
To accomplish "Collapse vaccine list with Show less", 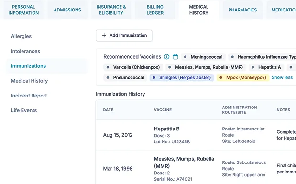I will (x=282, y=77).
